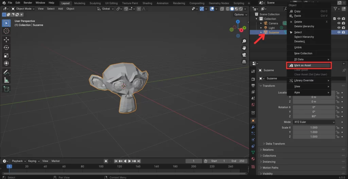Toggle auto keying record button
348x179 pixels.
coord(106,161)
